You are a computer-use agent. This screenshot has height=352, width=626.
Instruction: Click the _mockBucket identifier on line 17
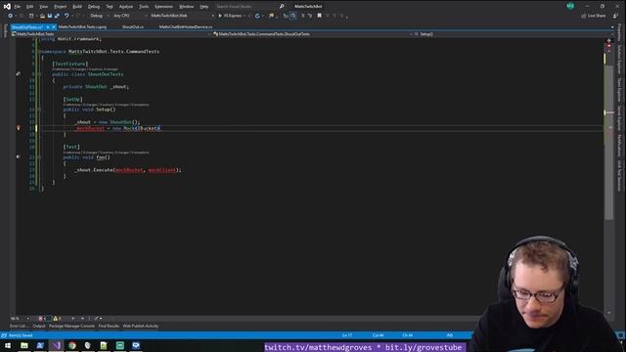coord(89,128)
